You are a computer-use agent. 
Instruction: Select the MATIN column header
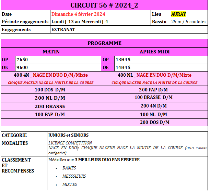tap(51, 52)
